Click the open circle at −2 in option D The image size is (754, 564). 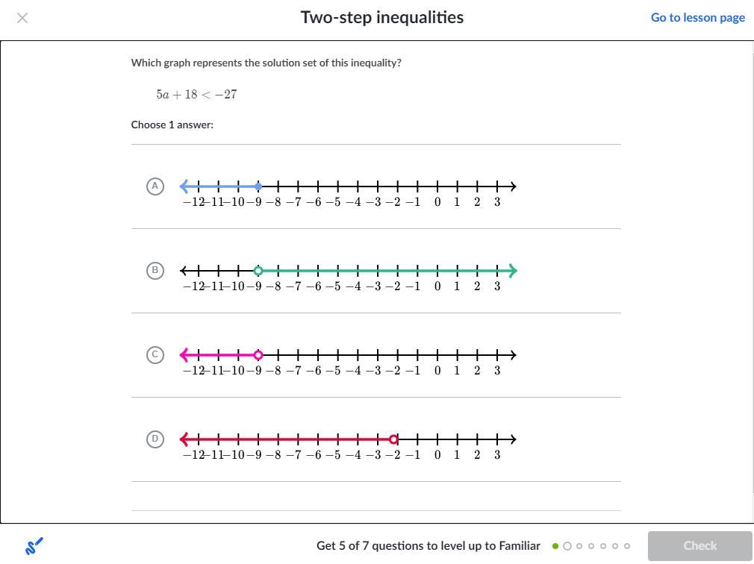[x=394, y=439]
